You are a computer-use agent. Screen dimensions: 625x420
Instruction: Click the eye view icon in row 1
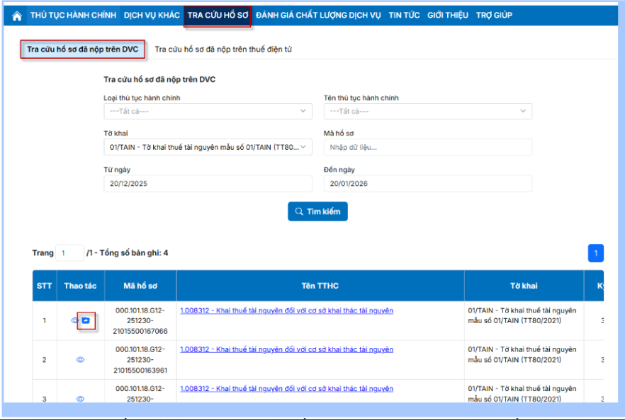click(x=74, y=320)
